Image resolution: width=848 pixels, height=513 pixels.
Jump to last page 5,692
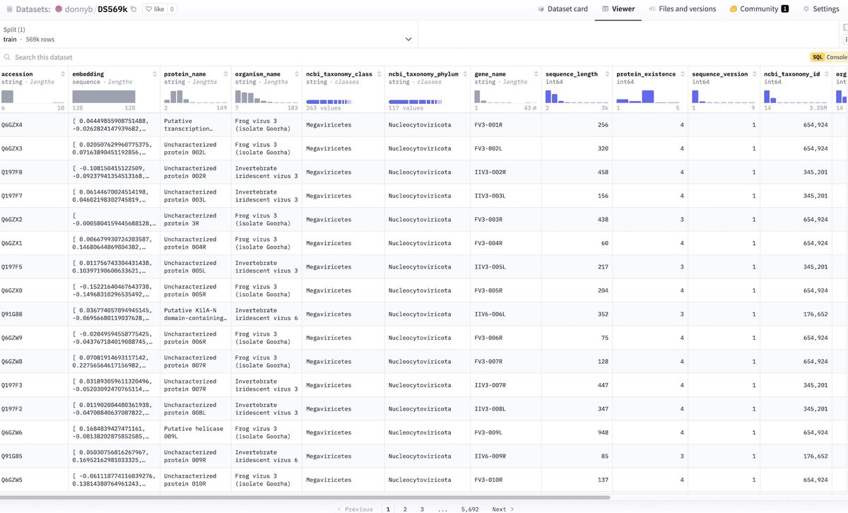[470, 509]
